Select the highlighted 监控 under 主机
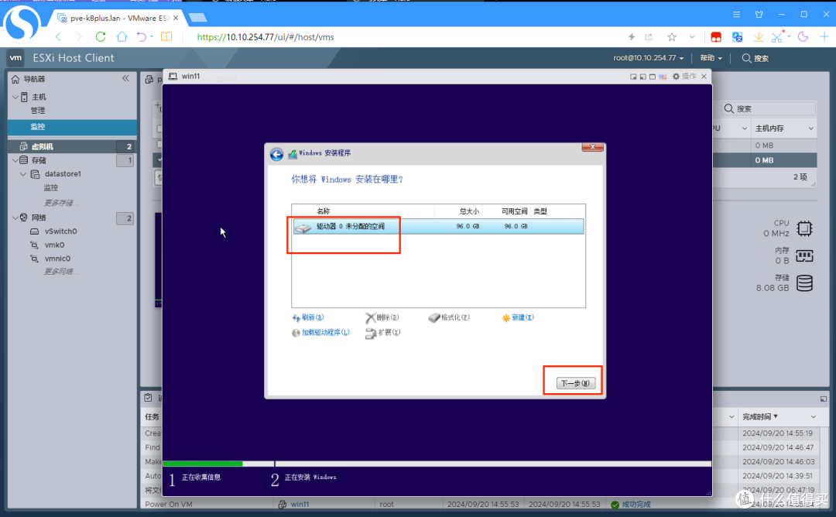Image resolution: width=836 pixels, height=517 pixels. pyautogui.click(x=72, y=127)
